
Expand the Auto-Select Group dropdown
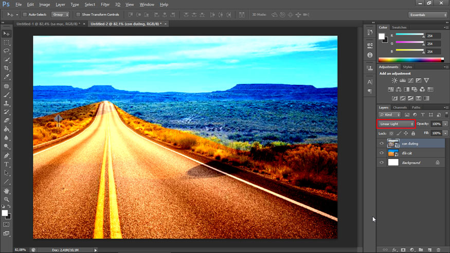coord(60,15)
